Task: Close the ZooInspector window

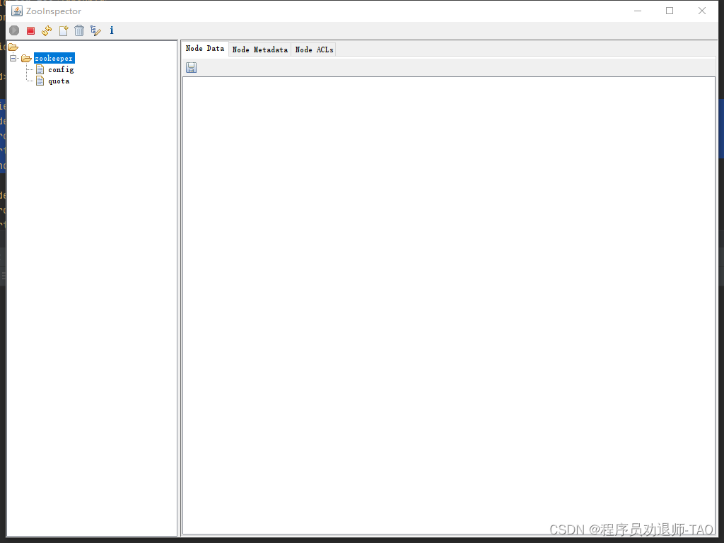Action: 702,11
